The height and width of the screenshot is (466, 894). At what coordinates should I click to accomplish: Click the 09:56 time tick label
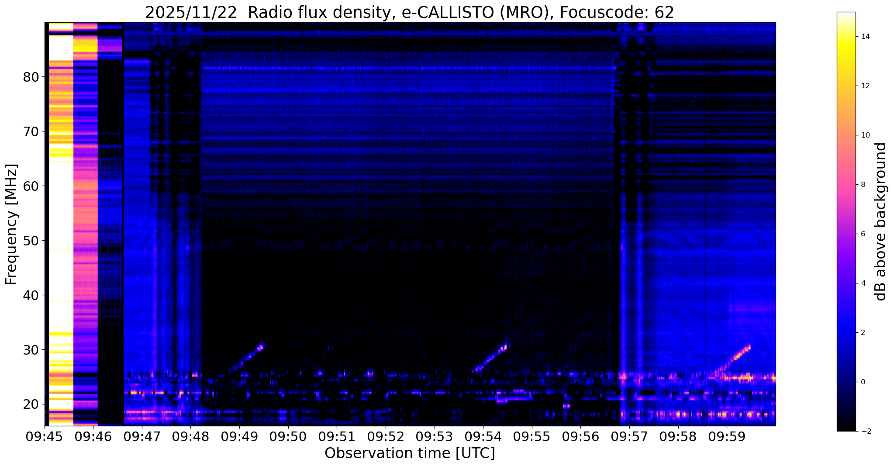tap(580, 437)
